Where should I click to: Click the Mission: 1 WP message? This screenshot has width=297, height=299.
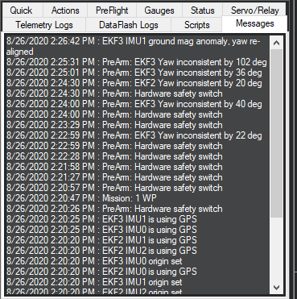coord(81,198)
